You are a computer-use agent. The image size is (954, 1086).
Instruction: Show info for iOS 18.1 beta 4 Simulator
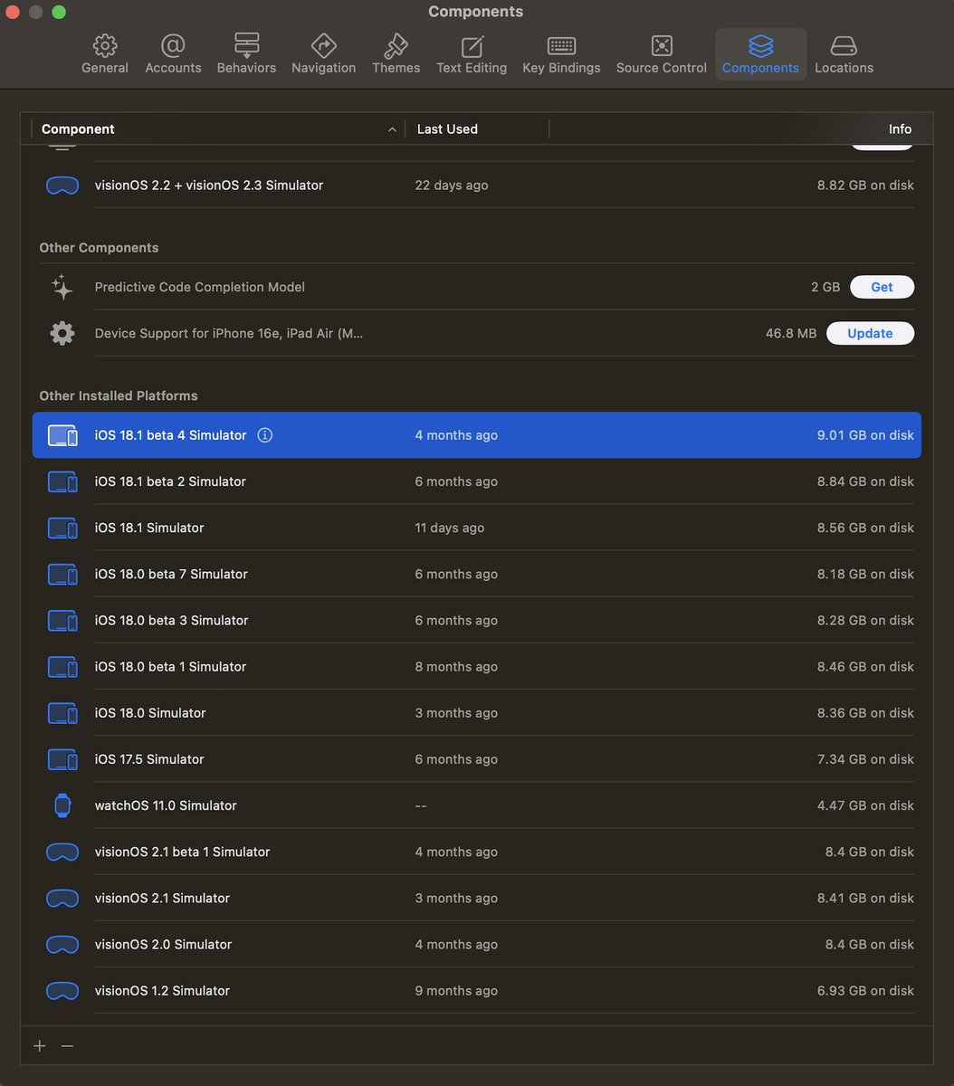[x=264, y=435]
